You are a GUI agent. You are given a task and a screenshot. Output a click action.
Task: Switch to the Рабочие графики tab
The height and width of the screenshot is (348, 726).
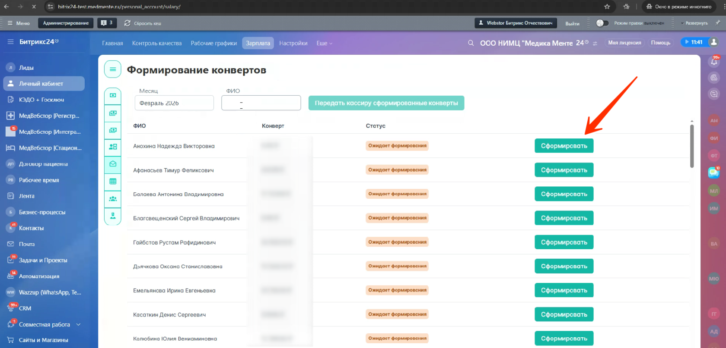213,43
